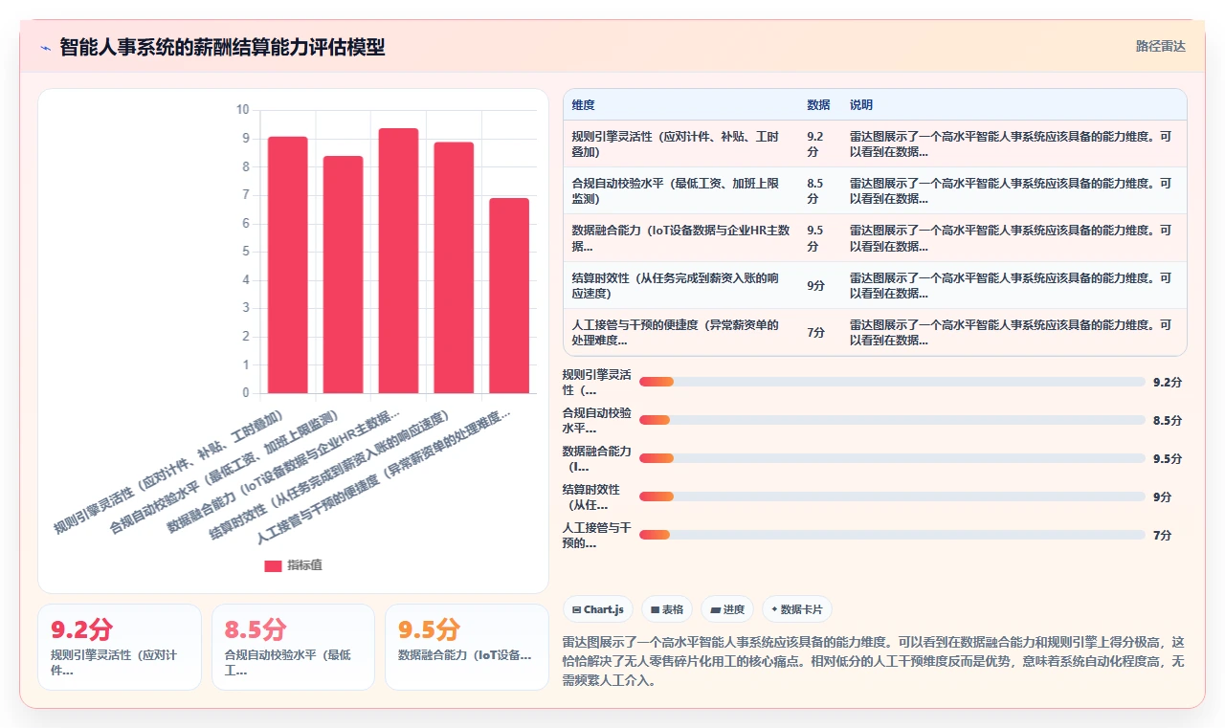This screenshot has width=1225, height=728.
Task: Click the 7分 value beside progress bar
Action: 1163,535
